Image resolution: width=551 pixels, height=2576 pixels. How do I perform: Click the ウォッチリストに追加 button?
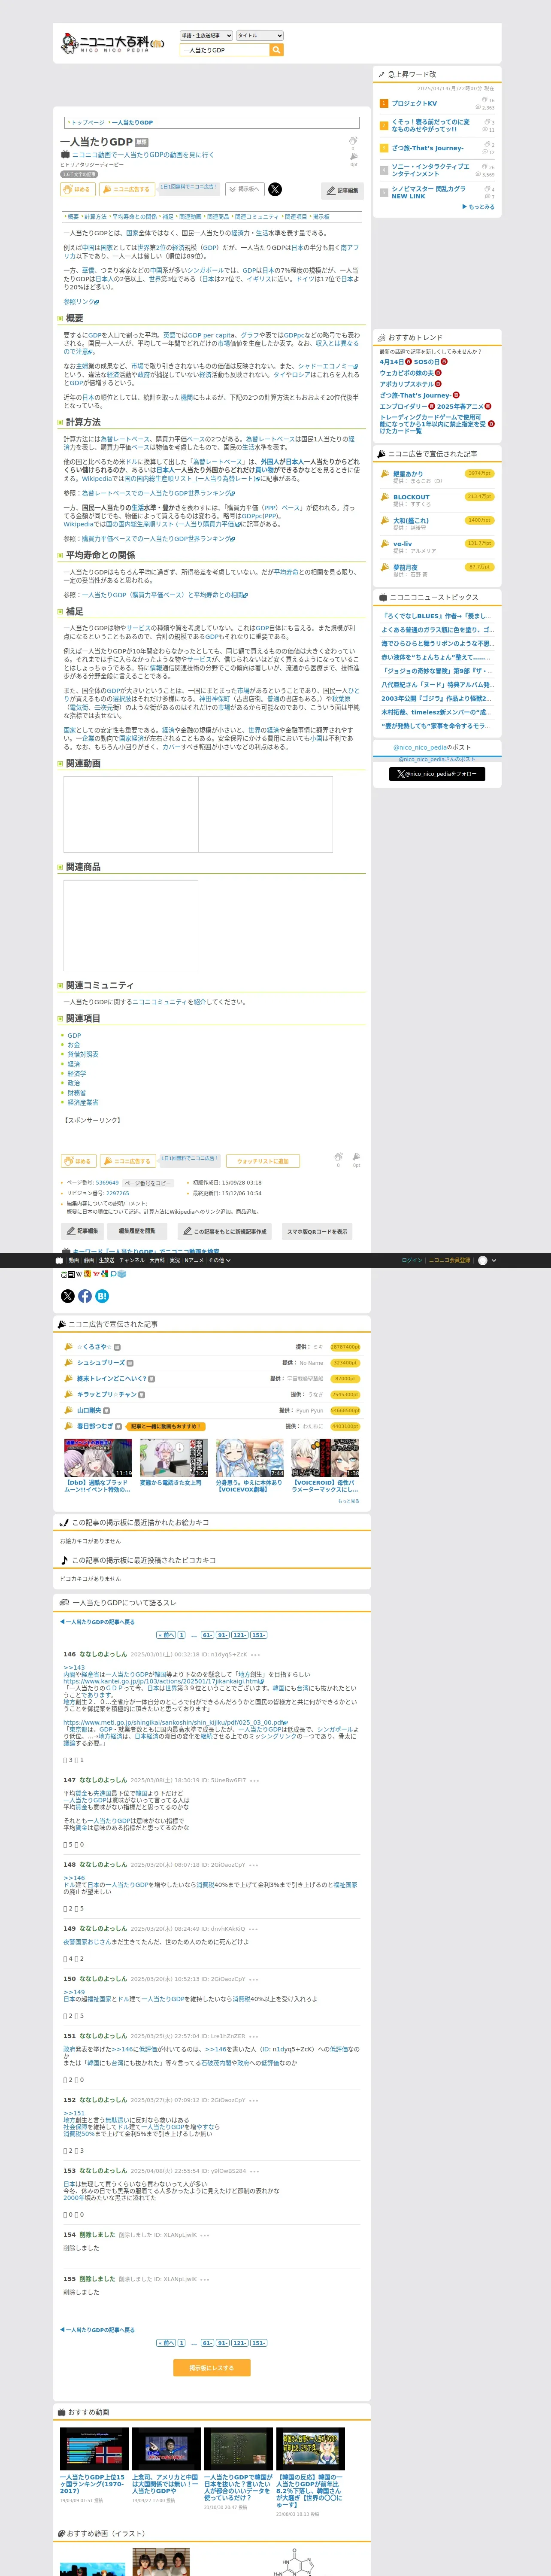coord(263,1161)
